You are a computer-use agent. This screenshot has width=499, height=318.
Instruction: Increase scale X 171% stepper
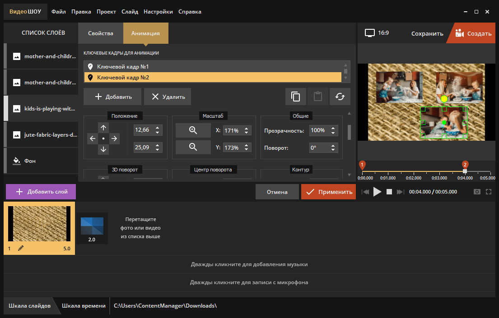[246, 129]
